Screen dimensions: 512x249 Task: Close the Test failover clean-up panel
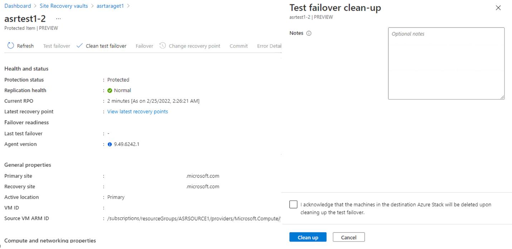[x=498, y=8]
